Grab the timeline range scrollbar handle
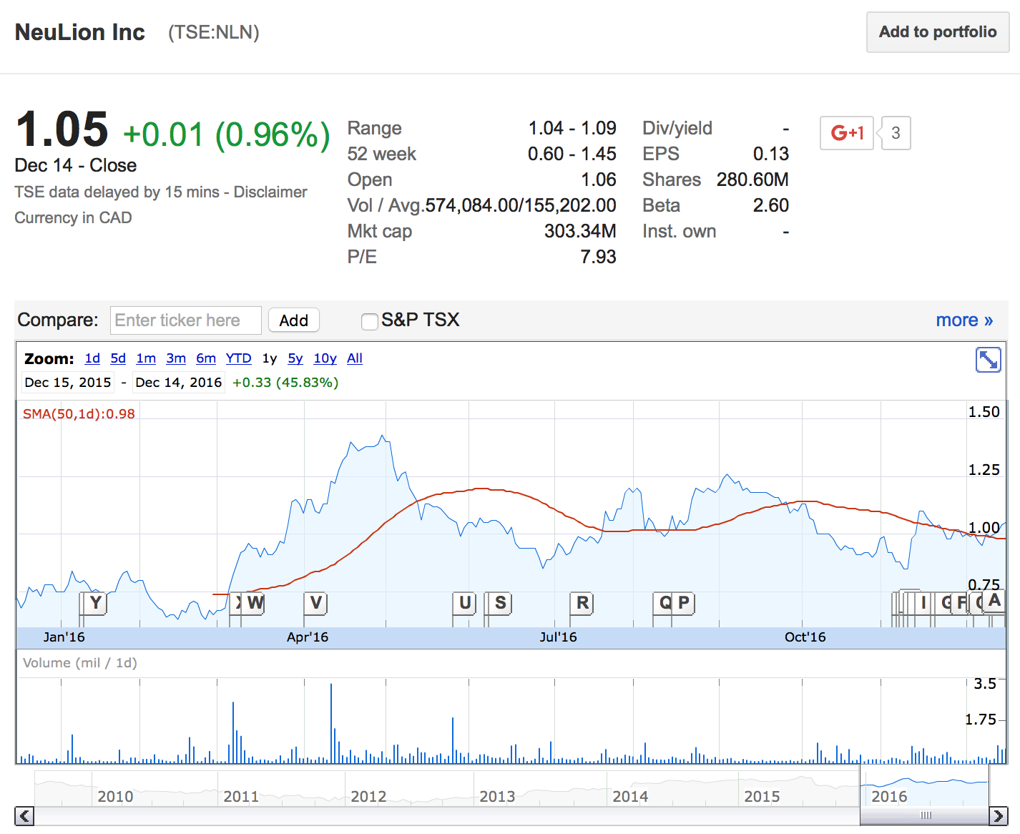The height and width of the screenshot is (834, 1020). 925,815
